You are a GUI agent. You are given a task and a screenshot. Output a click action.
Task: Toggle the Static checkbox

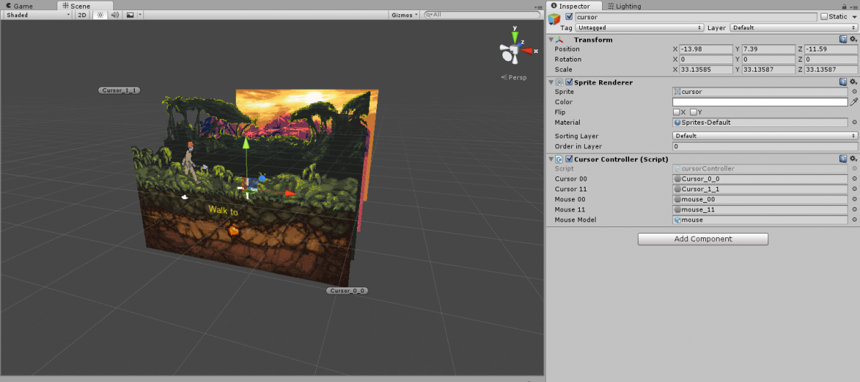tap(824, 16)
